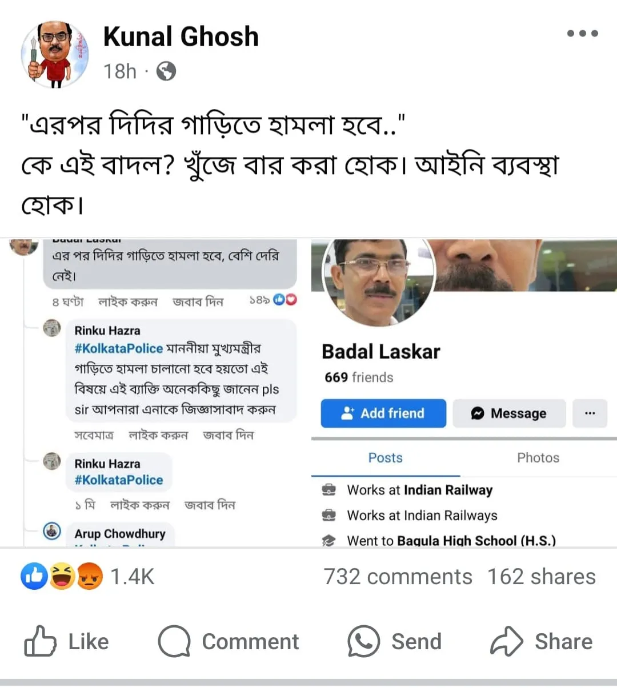View the 162 shares
617x688 pixels.
click(541, 577)
